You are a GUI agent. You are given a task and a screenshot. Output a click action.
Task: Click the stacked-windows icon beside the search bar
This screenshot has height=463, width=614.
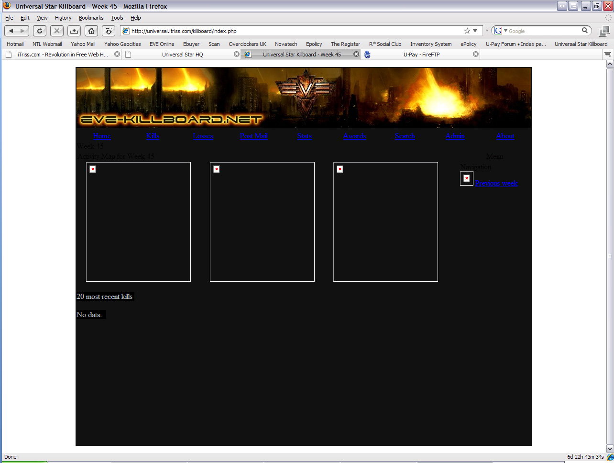pyautogui.click(x=604, y=31)
